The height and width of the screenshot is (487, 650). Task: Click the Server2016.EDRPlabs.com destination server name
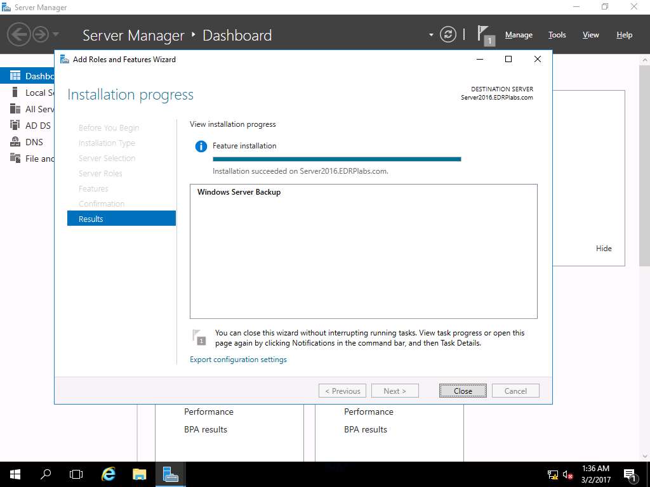496,98
